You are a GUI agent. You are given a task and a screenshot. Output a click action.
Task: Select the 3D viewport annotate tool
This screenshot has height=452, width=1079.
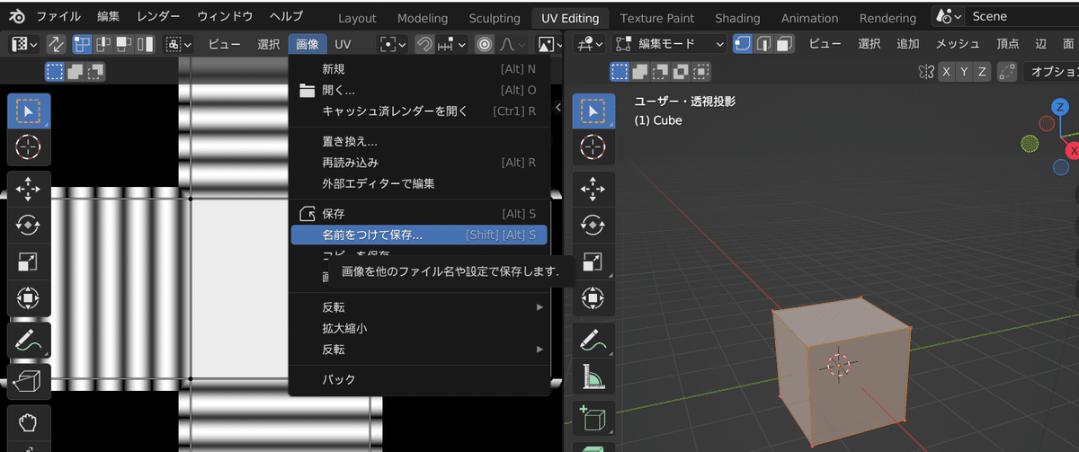[593, 341]
